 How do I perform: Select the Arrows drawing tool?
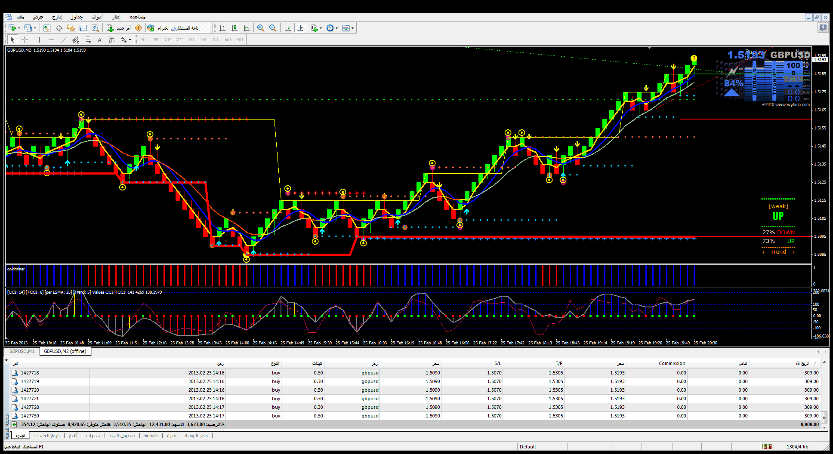tap(124, 40)
